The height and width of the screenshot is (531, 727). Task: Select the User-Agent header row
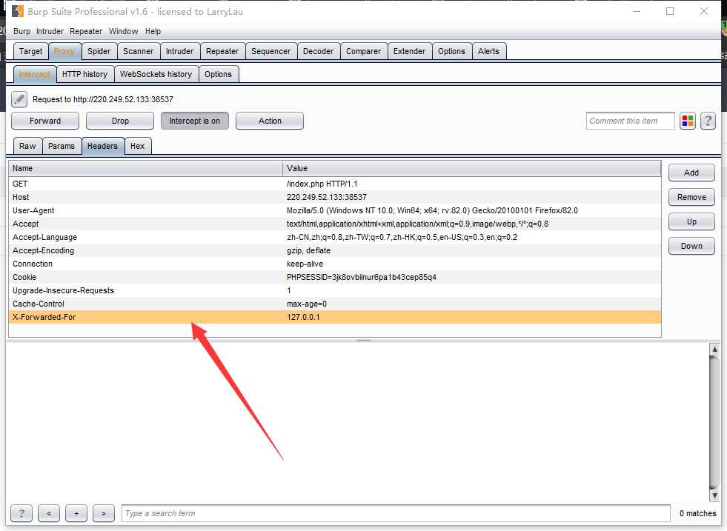pos(335,210)
